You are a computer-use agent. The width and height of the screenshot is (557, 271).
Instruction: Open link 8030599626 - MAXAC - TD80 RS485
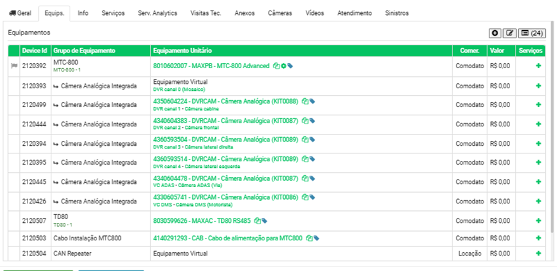(x=202, y=220)
